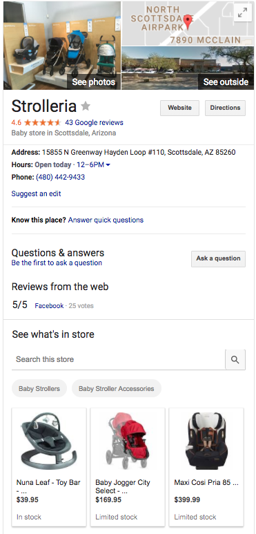The width and height of the screenshot is (256, 534).
Task: Open the Answer quick questions link
Action: tap(106, 220)
